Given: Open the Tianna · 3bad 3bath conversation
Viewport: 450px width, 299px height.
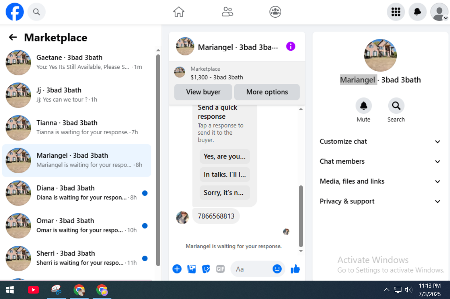Looking at the screenshot, I should 77,128.
